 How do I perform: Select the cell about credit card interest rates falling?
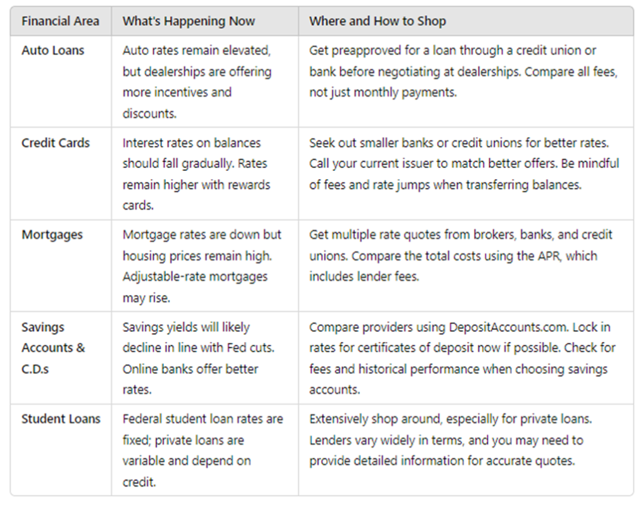point(197,174)
